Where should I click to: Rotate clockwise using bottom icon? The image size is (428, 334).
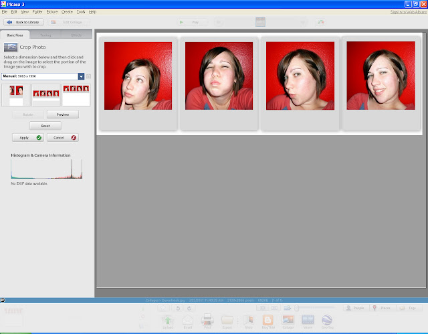(189, 308)
